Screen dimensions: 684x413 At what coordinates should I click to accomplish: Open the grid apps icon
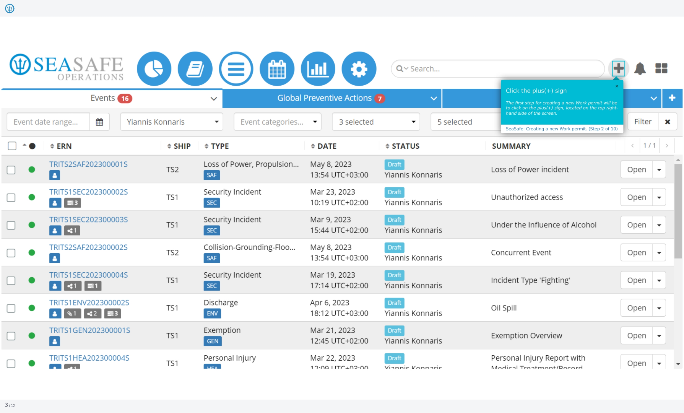[661, 68]
